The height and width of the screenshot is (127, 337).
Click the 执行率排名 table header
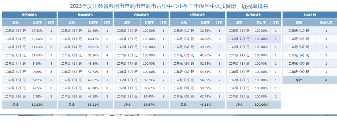click(254, 15)
